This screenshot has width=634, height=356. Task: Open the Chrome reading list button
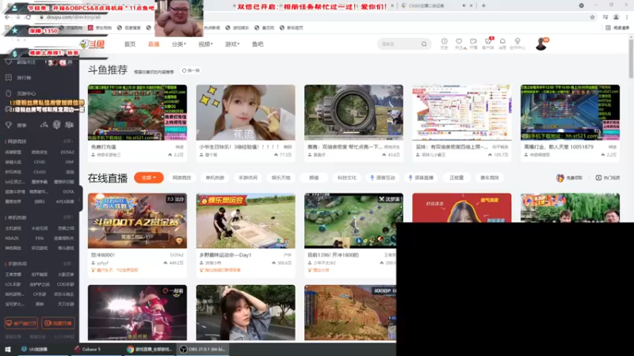[618, 28]
